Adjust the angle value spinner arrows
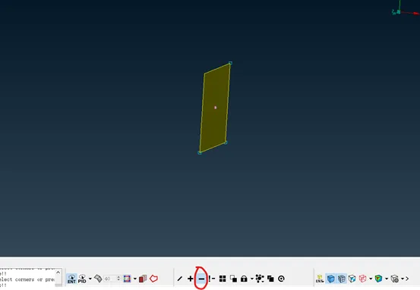This screenshot has height=290, width=420. (118, 279)
